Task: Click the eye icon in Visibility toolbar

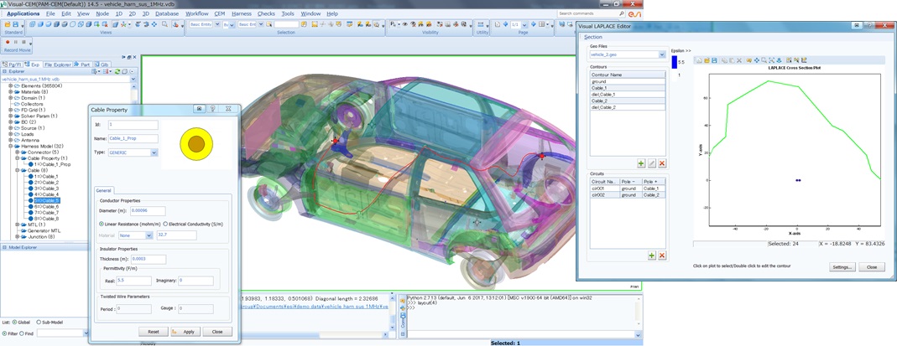Action: click(404, 24)
